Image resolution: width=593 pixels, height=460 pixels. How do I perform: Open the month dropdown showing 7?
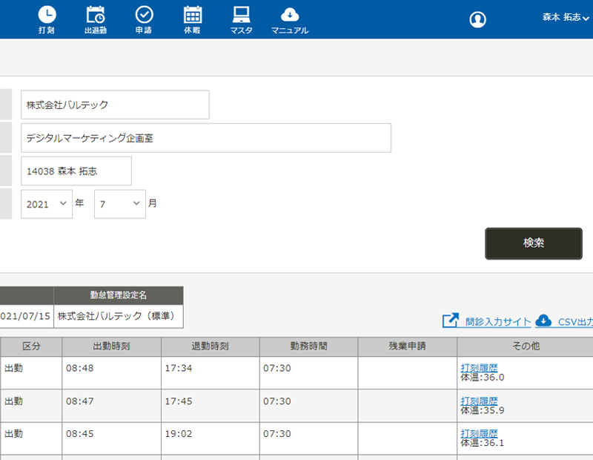[119, 204]
